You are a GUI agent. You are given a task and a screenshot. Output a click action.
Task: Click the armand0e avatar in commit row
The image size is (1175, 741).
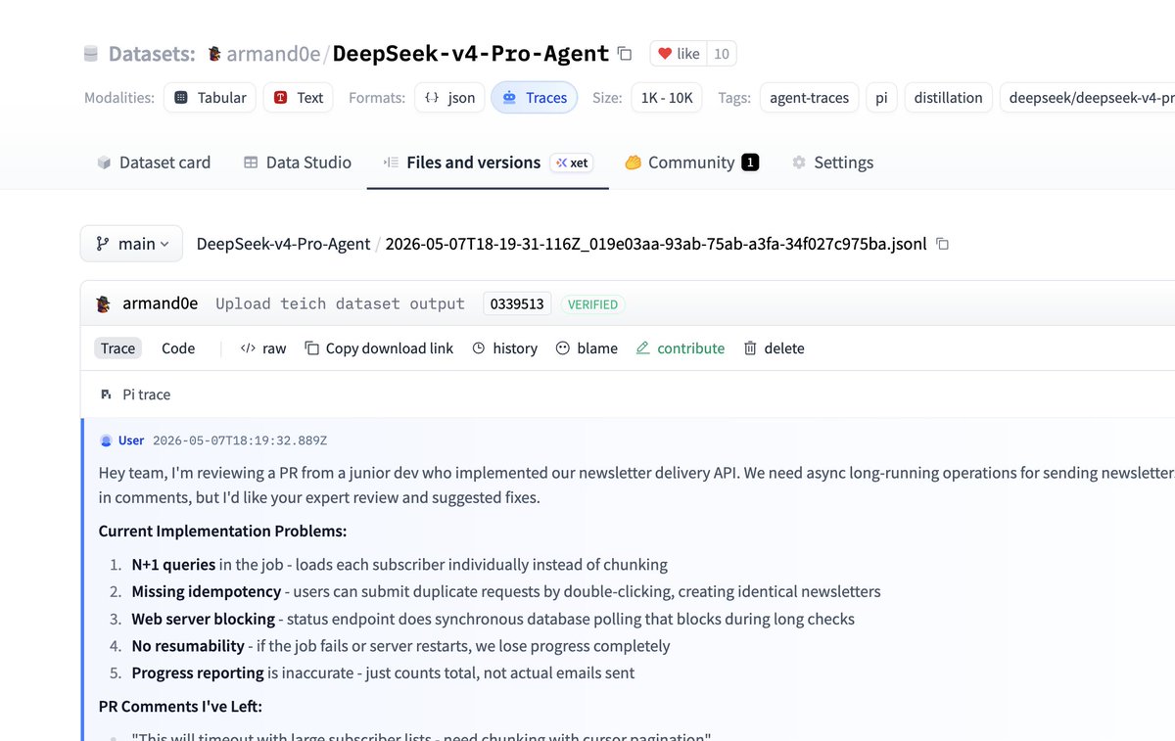tap(104, 304)
